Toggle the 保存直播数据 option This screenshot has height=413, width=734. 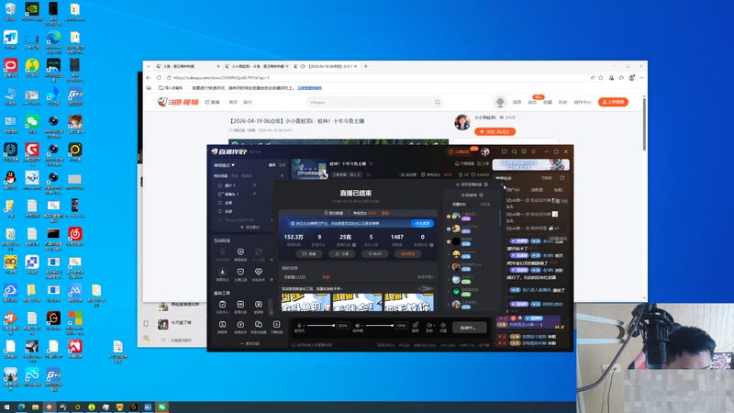click(472, 184)
